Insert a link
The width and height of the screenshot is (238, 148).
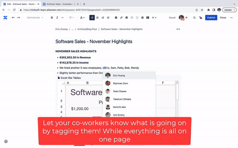pyautogui.click(x=121, y=18)
